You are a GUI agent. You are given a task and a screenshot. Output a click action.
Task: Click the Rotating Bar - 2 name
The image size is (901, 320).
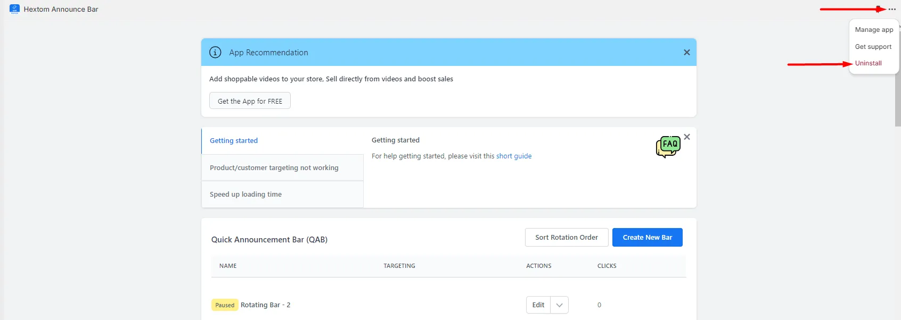tap(265, 305)
